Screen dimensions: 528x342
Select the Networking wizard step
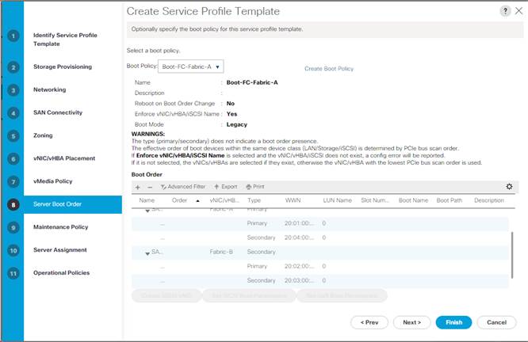point(49,89)
